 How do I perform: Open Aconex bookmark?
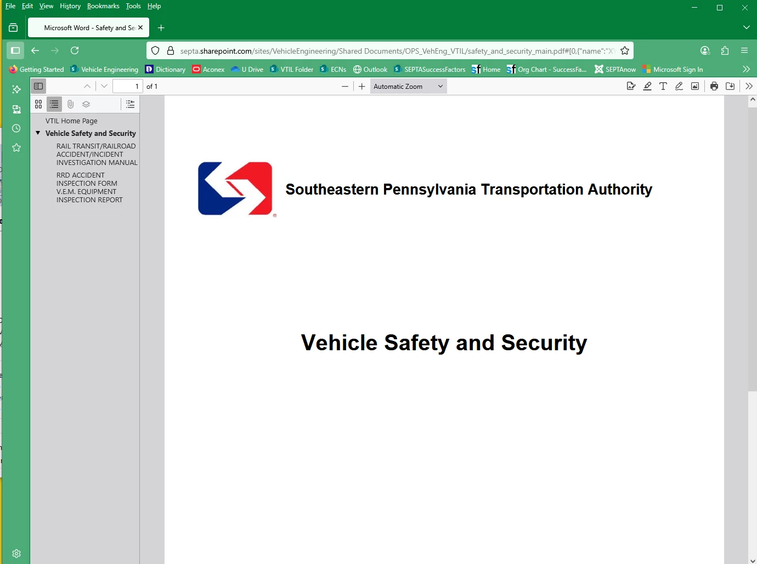tap(208, 70)
